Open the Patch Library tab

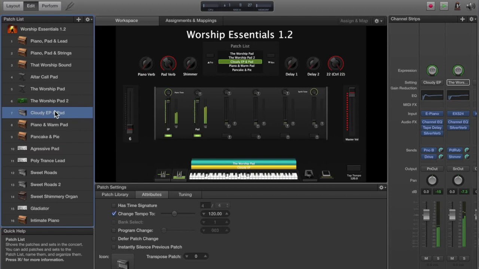click(115, 195)
